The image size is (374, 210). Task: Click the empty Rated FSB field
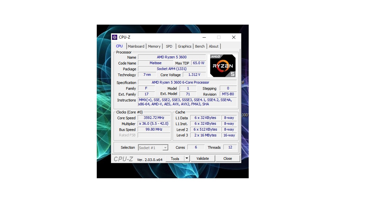point(154,135)
